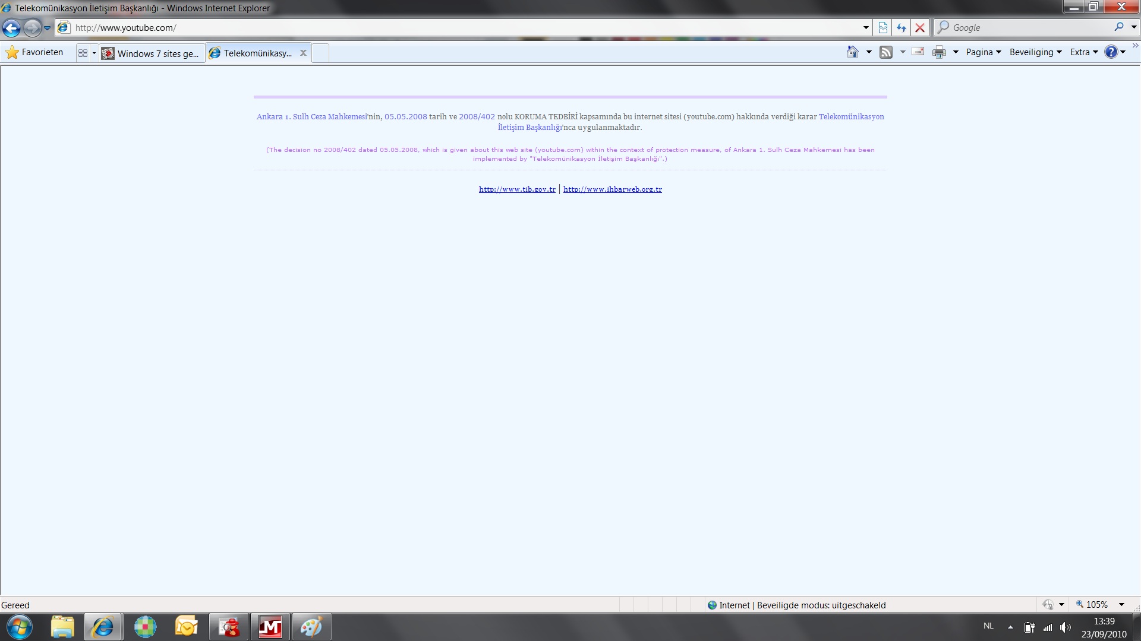Open the red toolbox taskbar app
Image resolution: width=1141 pixels, height=641 pixels.
point(229,627)
